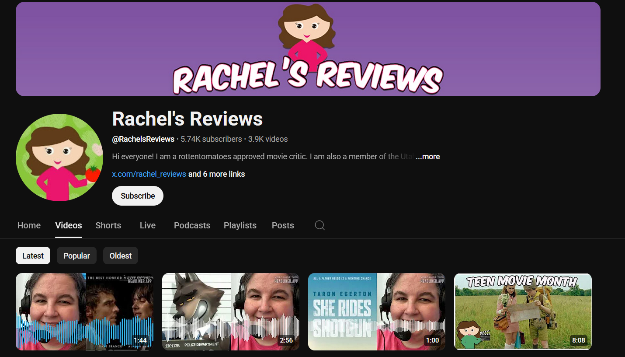This screenshot has height=357, width=625.
Task: Click the @RachelsReviews channel handle
Action: pyautogui.click(x=143, y=139)
